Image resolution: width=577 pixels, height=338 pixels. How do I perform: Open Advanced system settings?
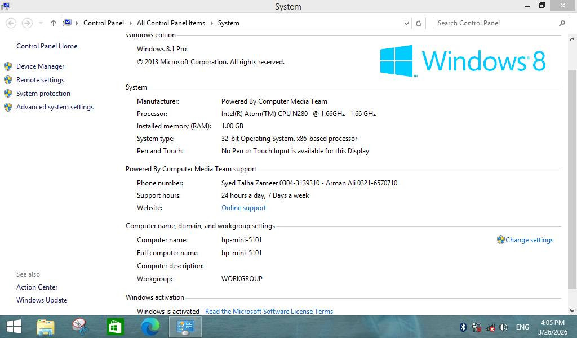55,106
